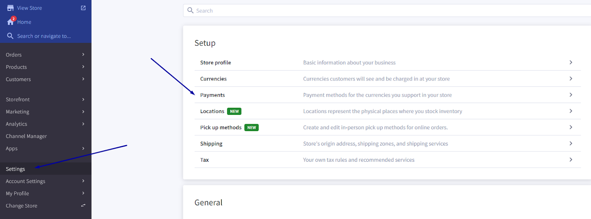The height and width of the screenshot is (219, 591).
Task: Expand the Account Settings chevron
Action: click(83, 181)
